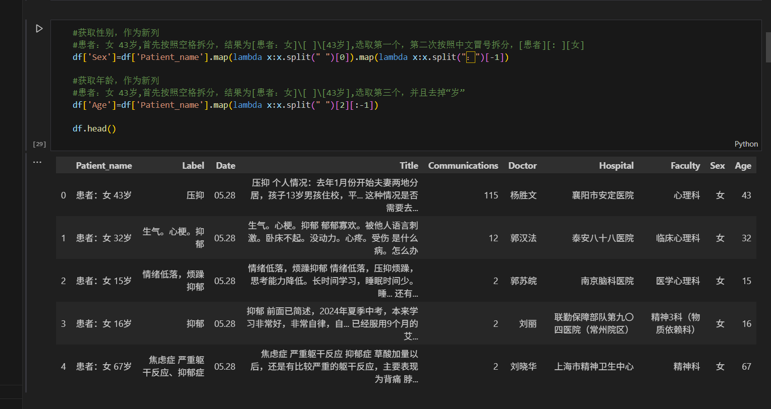Click the Label column header
The height and width of the screenshot is (409, 771).
point(193,166)
